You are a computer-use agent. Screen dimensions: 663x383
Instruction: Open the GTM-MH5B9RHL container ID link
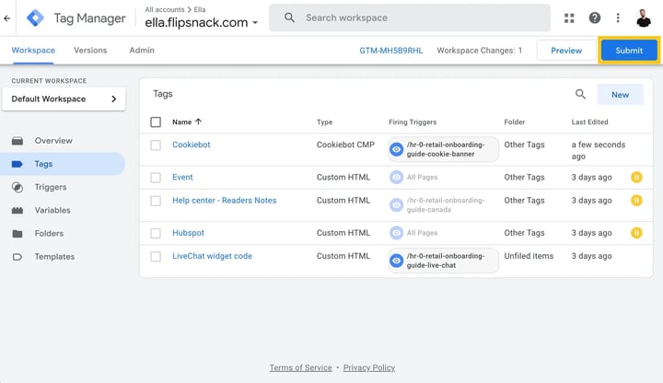click(391, 51)
